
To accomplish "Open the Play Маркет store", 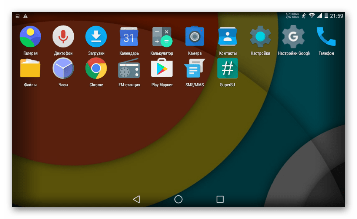I will tap(162, 68).
